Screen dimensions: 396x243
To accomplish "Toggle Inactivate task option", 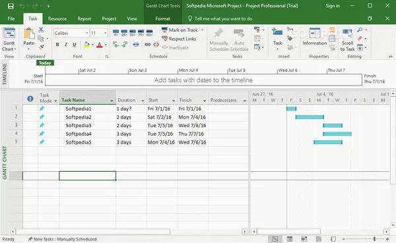I will [176, 47].
